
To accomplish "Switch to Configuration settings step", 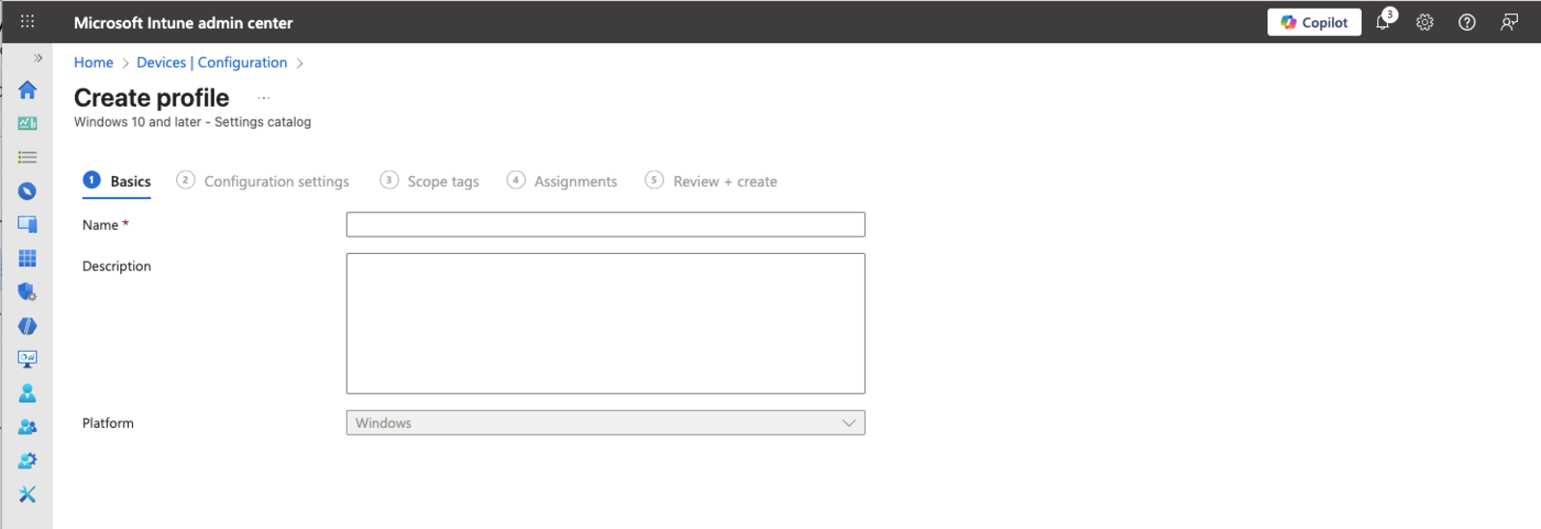I will [x=263, y=181].
